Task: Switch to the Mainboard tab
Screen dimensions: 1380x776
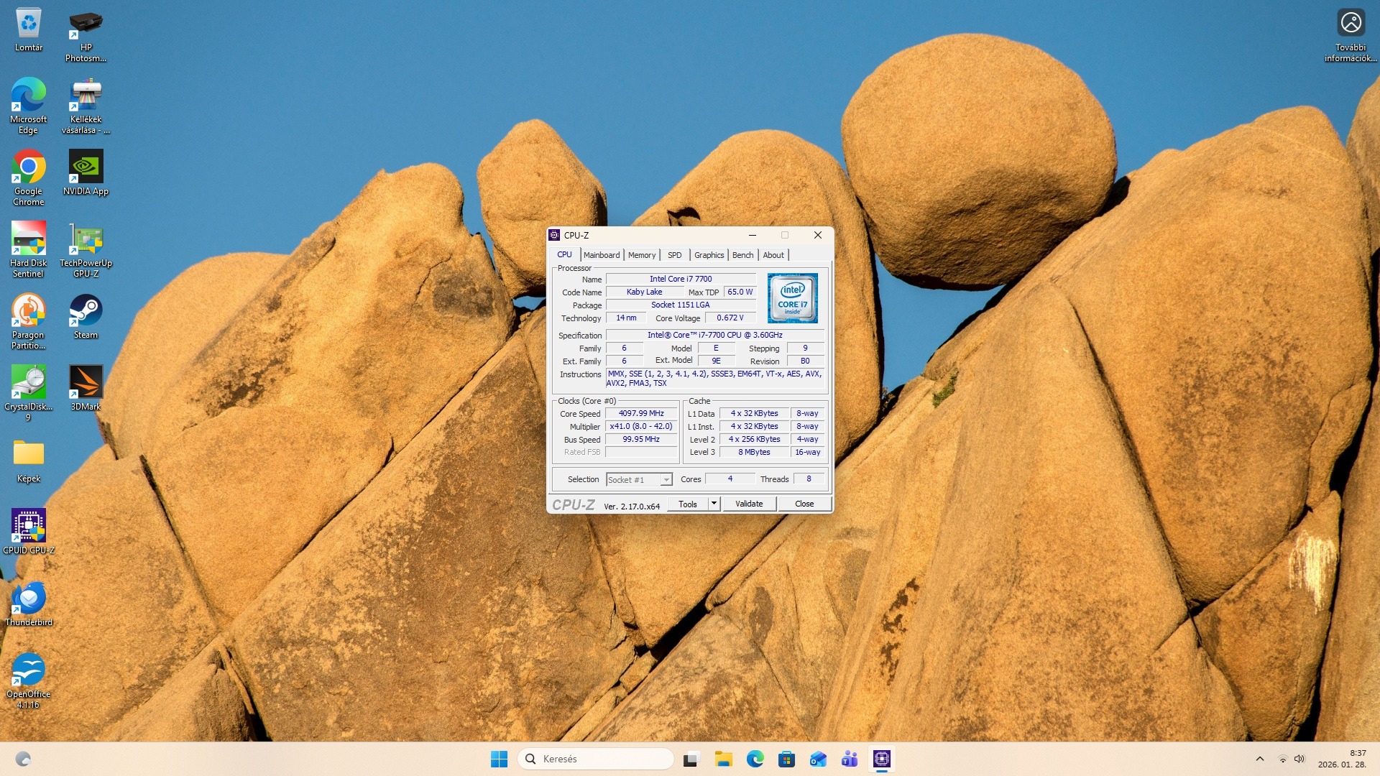Action: click(x=602, y=255)
